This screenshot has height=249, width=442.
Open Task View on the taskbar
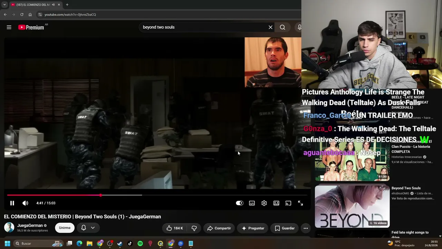(69, 243)
